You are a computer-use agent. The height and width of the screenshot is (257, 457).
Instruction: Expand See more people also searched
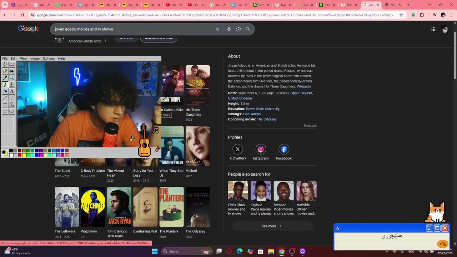tap(272, 226)
